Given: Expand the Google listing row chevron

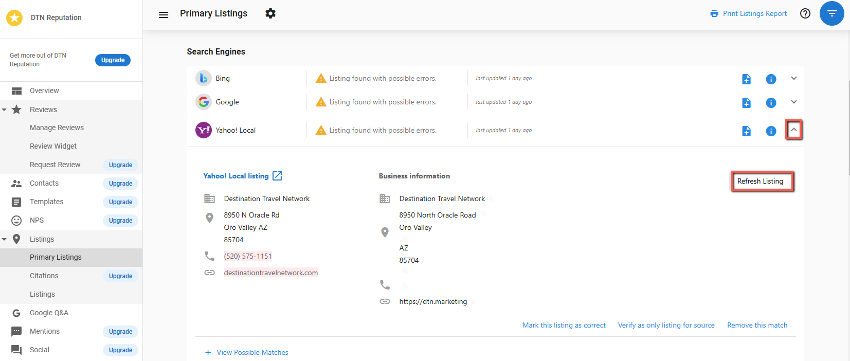Looking at the screenshot, I should click(794, 102).
